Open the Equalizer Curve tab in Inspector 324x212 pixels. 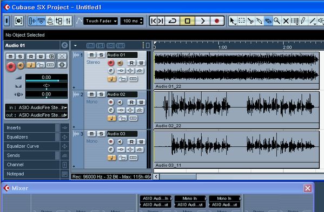coord(32,146)
